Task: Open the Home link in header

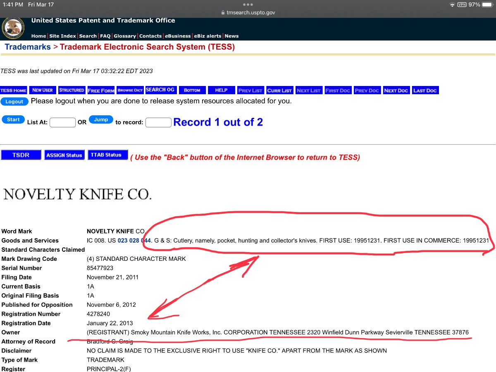Action: (38, 36)
